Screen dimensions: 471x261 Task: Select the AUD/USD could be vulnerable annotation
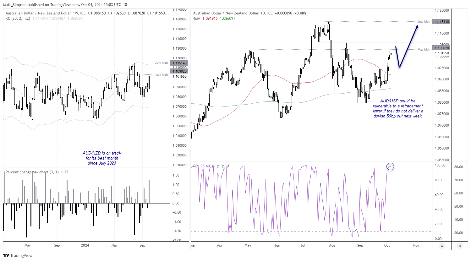pyautogui.click(x=398, y=108)
